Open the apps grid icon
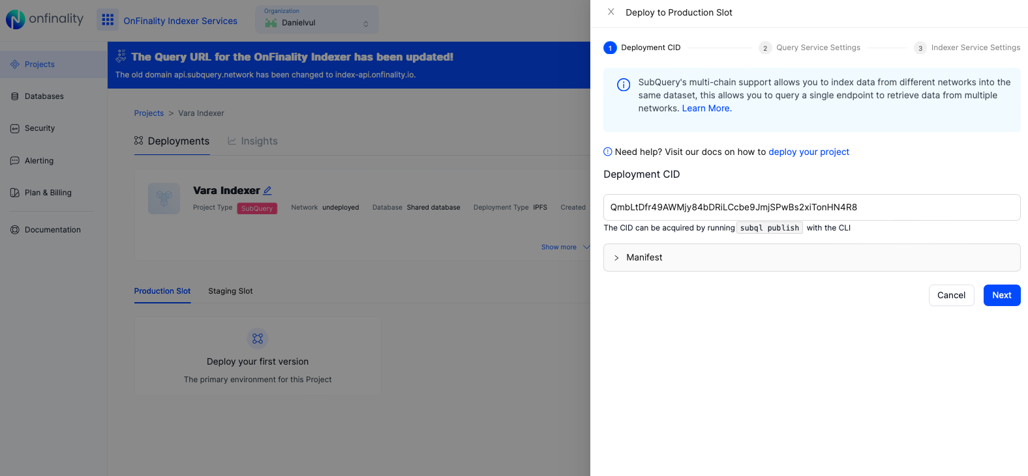This screenshot has height=476, width=1028. (108, 20)
